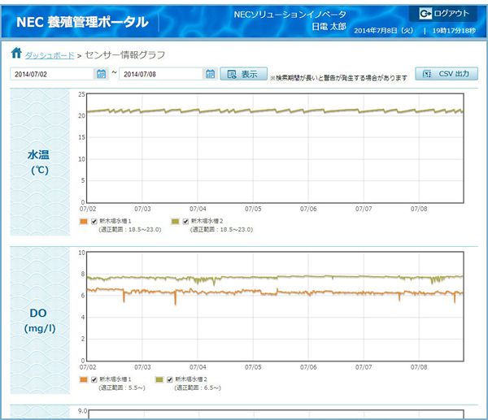Open the end date calendar picker

pos(210,74)
